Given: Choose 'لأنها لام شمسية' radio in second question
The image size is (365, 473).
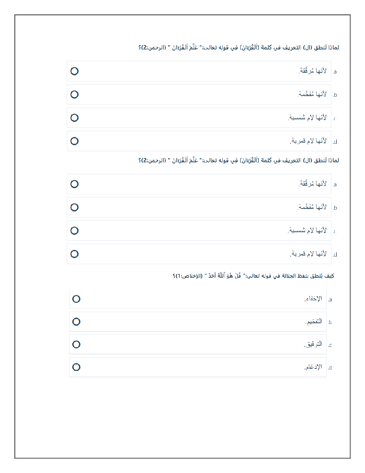Looking at the screenshot, I should click(x=74, y=231).
